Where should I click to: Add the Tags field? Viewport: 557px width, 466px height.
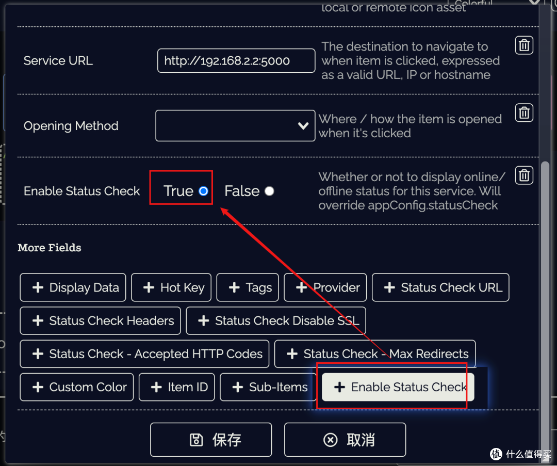248,287
